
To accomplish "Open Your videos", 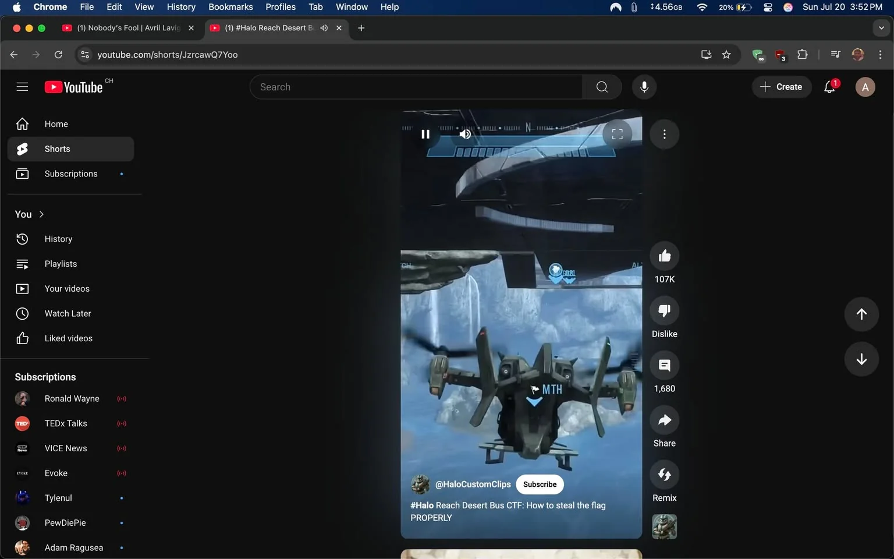I will [70, 289].
